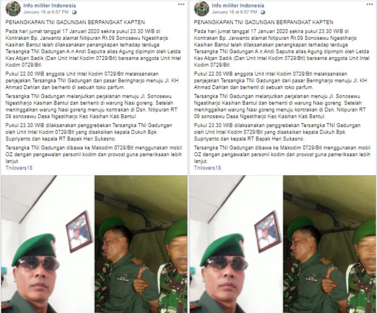
Task: Click the January 18 timestamp in the right post
Action: [234, 12]
